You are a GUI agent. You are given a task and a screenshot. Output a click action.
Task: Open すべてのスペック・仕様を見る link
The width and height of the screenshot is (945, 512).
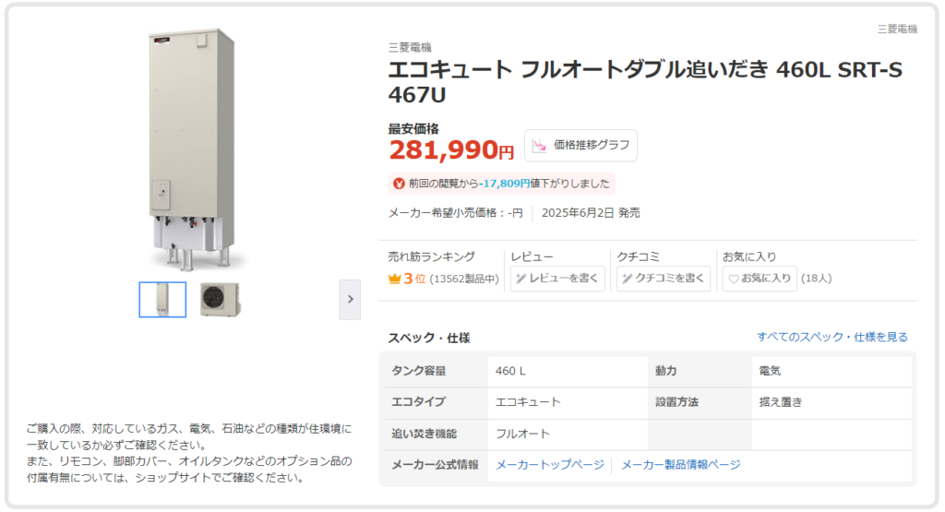click(831, 338)
